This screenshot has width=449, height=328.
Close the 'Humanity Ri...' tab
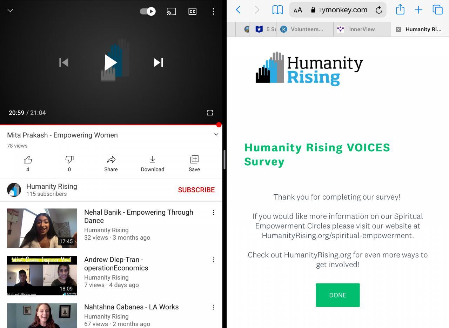point(398,29)
